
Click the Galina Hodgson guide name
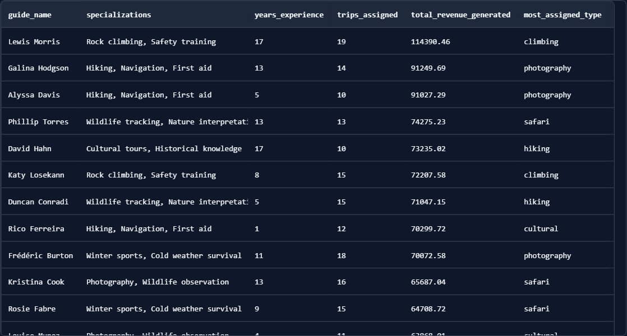point(39,68)
